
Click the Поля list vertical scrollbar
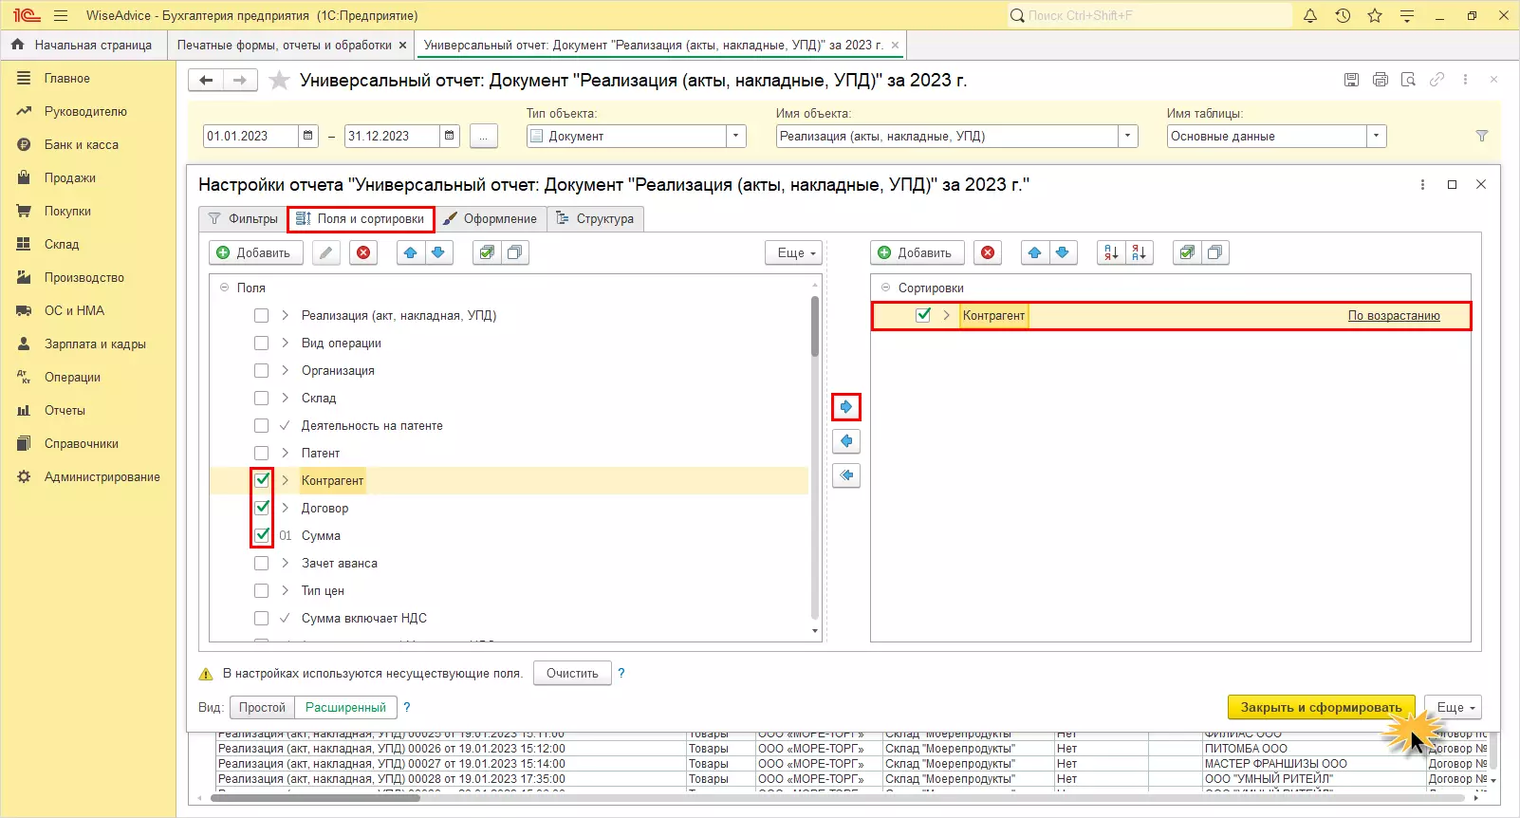coord(815,326)
